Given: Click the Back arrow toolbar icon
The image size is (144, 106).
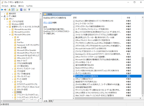Looking at the screenshot, I should coord(2,10).
